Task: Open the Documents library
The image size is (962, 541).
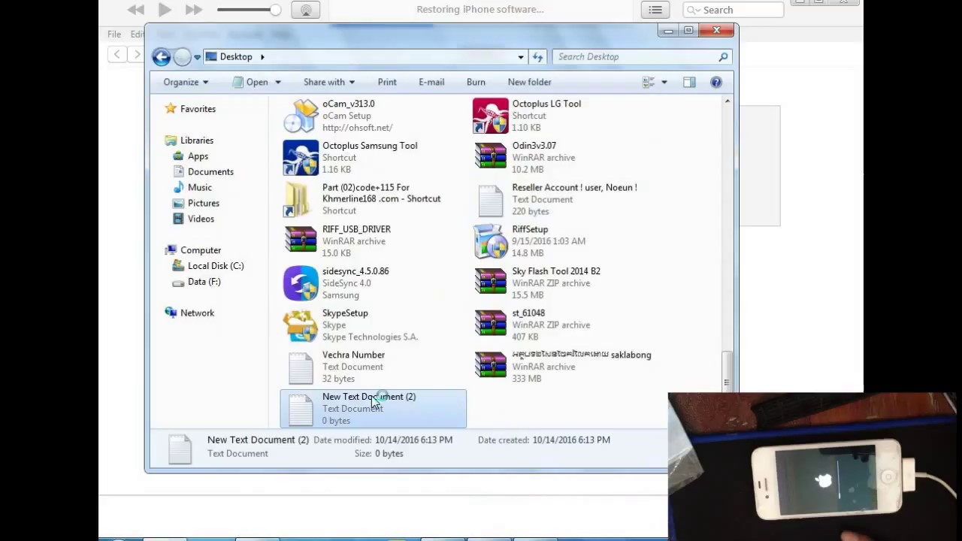Action: point(210,172)
